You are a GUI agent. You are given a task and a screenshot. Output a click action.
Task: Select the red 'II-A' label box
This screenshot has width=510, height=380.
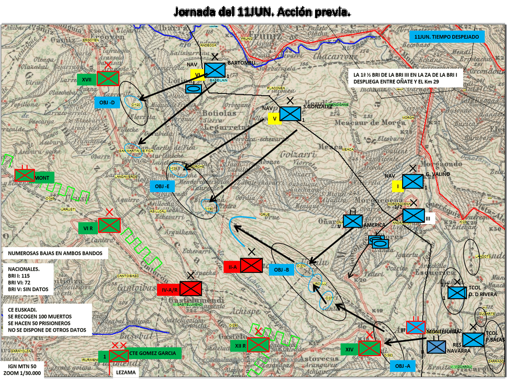coord(232,267)
